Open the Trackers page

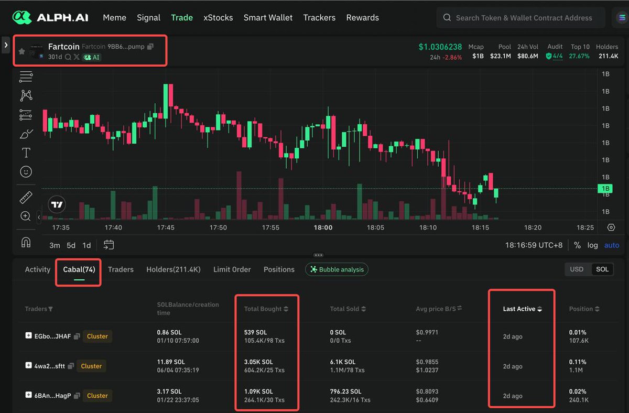point(319,18)
